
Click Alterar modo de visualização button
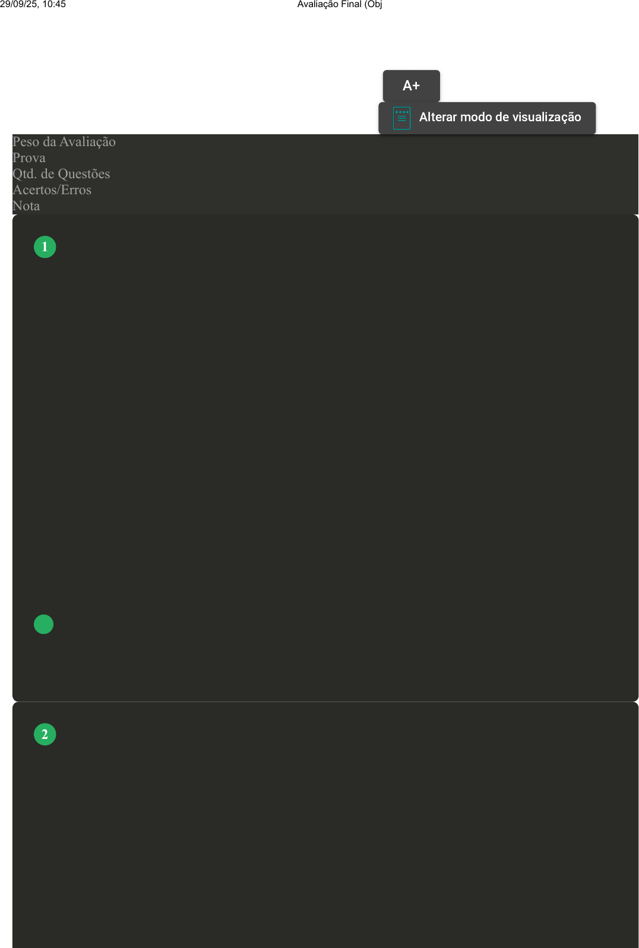(x=487, y=118)
